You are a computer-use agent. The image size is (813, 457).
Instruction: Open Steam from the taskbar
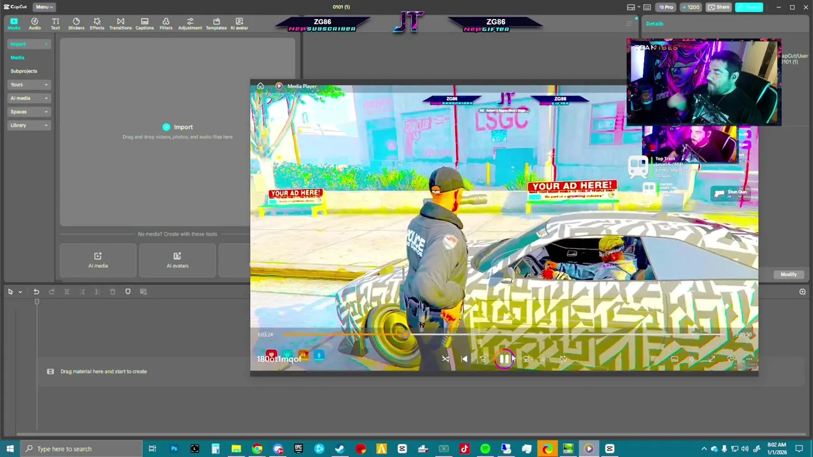click(x=340, y=449)
